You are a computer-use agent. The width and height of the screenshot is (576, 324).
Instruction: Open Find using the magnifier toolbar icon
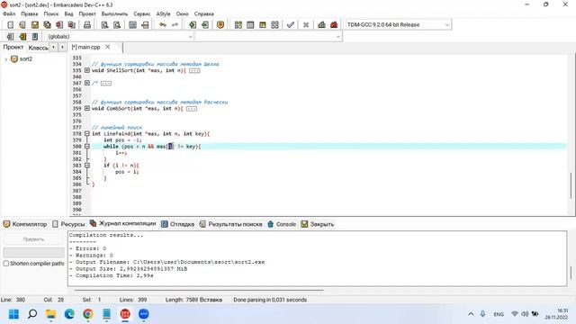click(104, 24)
